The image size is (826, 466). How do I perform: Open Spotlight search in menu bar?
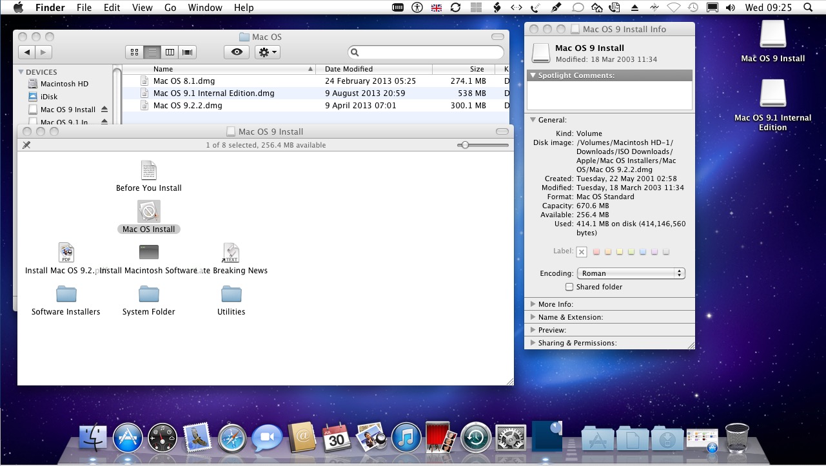click(x=808, y=8)
